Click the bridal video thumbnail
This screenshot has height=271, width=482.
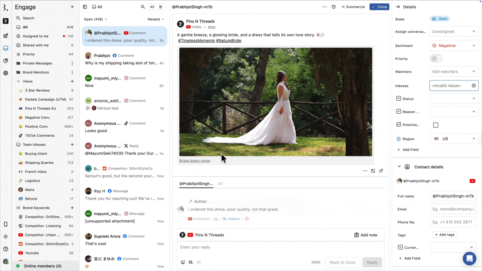(276, 102)
